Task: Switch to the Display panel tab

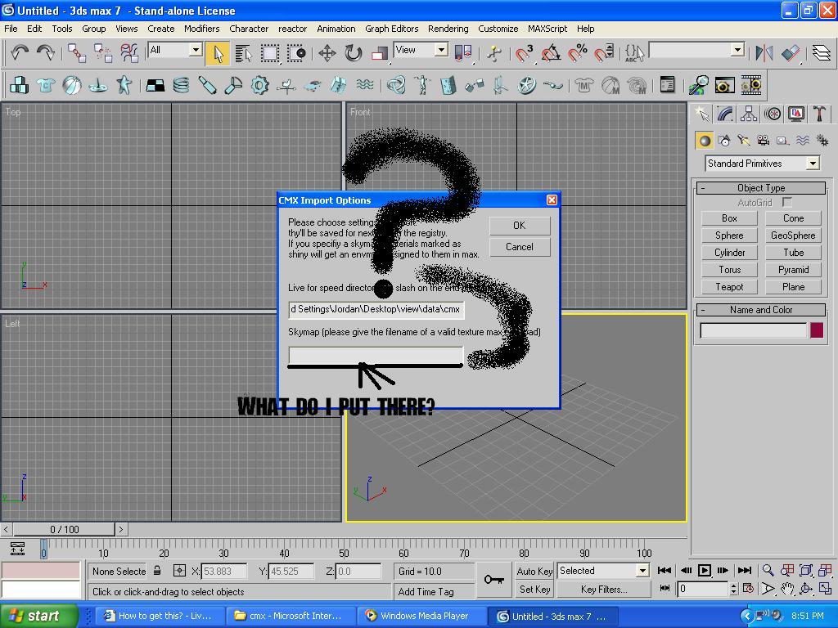Action: click(796, 114)
